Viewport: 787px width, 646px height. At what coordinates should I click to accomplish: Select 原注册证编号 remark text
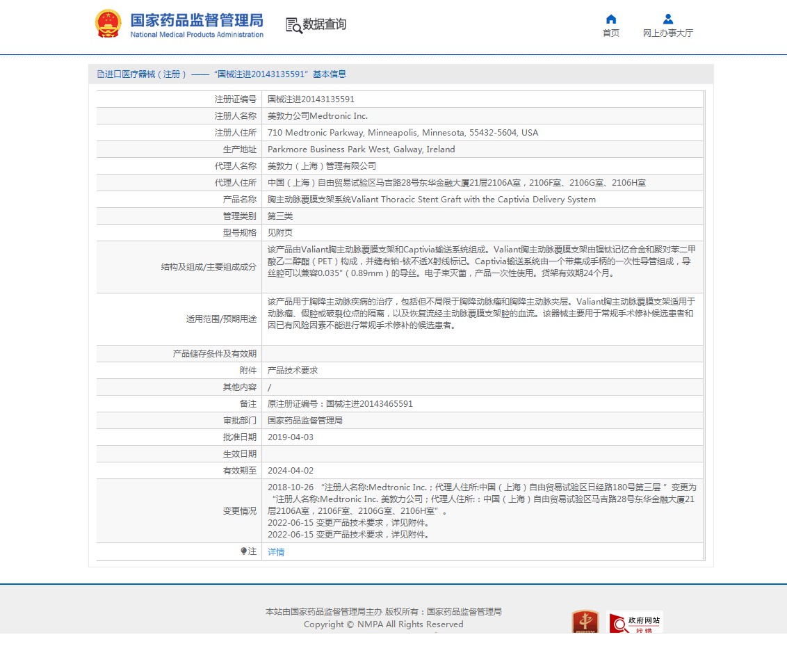point(340,403)
